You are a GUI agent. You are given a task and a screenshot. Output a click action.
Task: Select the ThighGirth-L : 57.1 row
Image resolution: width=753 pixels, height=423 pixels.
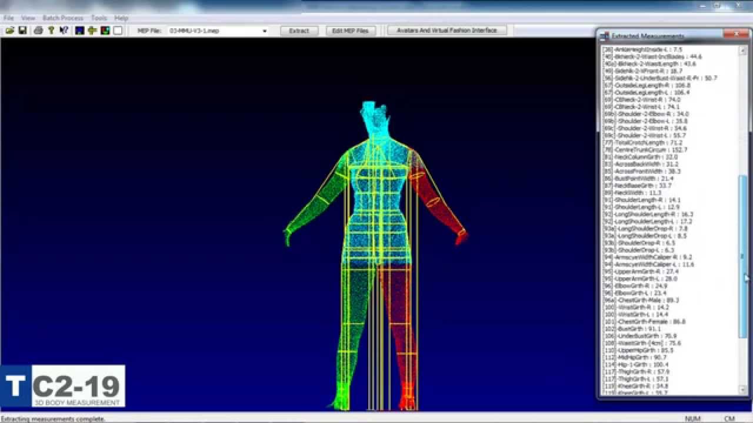coord(636,378)
